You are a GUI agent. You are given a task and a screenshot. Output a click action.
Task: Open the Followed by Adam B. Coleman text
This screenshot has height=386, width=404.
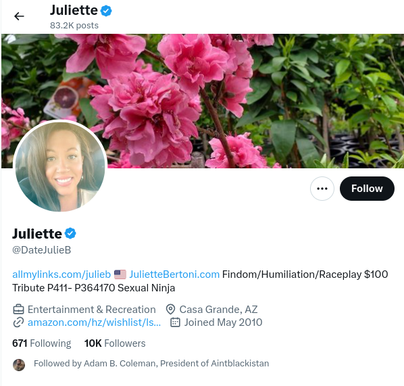(x=151, y=363)
